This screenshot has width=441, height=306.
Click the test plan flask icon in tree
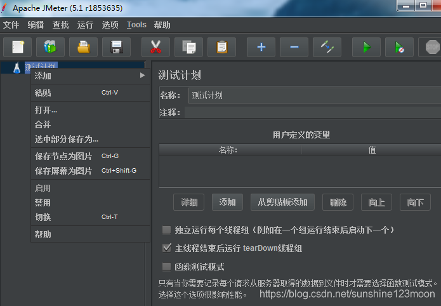[17, 68]
